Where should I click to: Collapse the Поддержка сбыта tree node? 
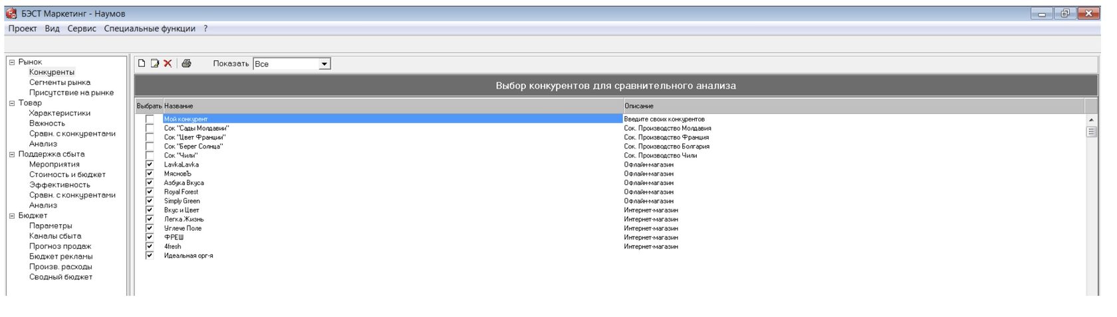tap(12, 154)
